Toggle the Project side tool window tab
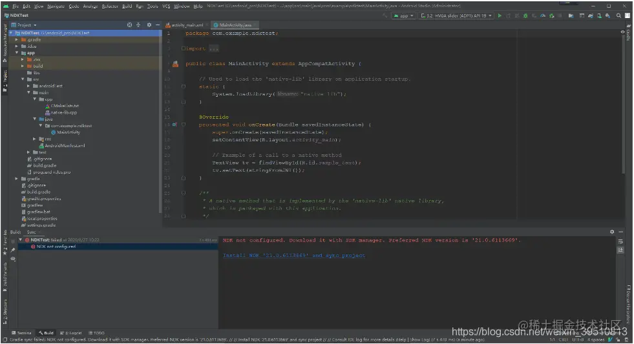 [x=5, y=81]
